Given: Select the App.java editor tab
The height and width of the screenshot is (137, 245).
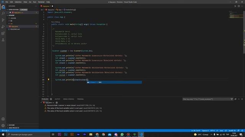Looking at the screenshot, I should 47,6.
